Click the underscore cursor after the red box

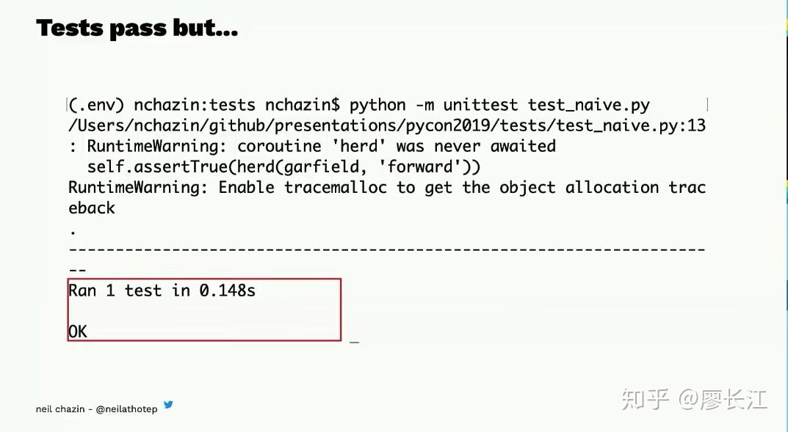tap(354, 340)
